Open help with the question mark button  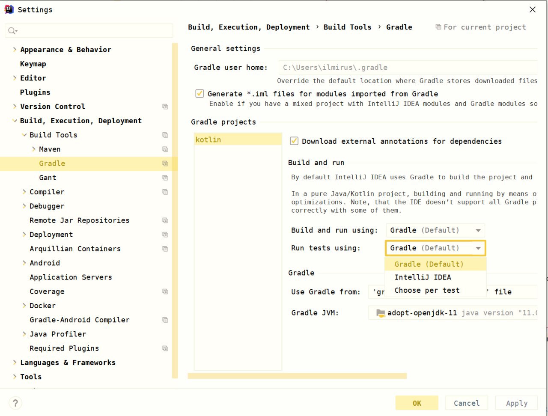click(x=15, y=403)
